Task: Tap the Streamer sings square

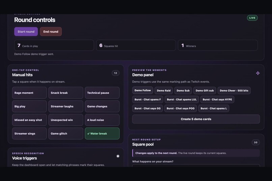Action: point(29,133)
